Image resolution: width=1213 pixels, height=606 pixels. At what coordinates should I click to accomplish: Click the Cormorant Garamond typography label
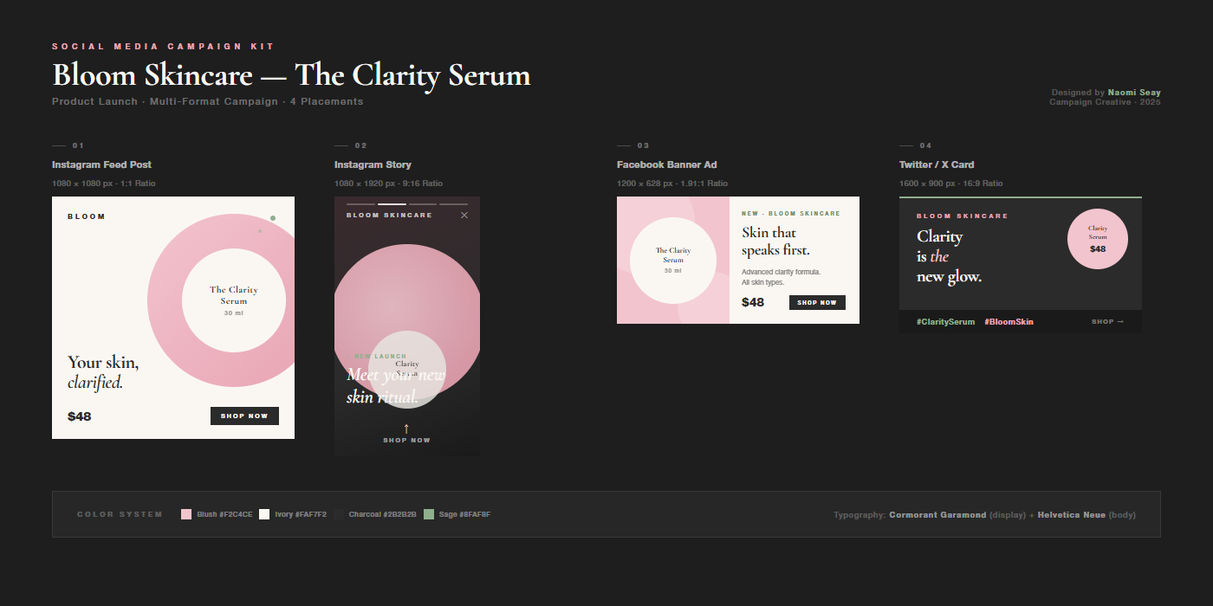(937, 515)
